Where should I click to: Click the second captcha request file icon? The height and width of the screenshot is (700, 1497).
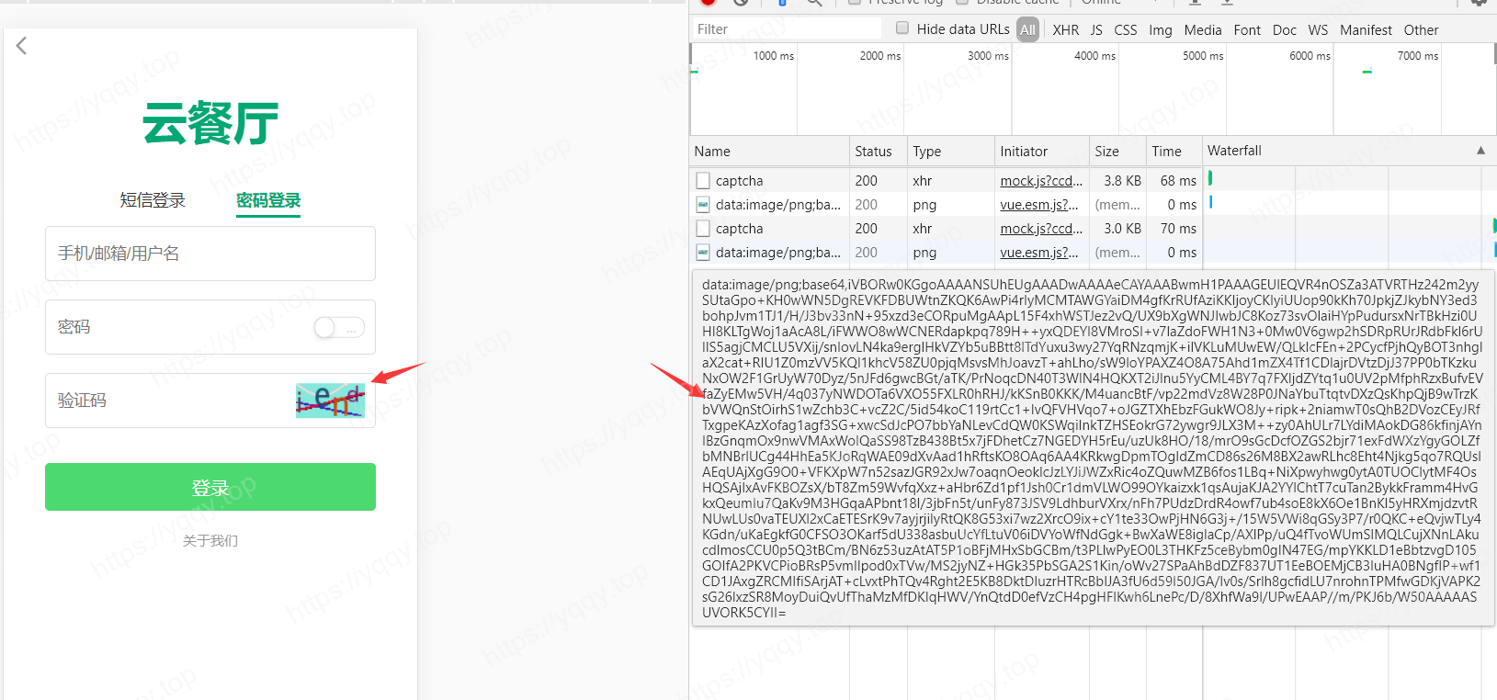click(x=703, y=229)
